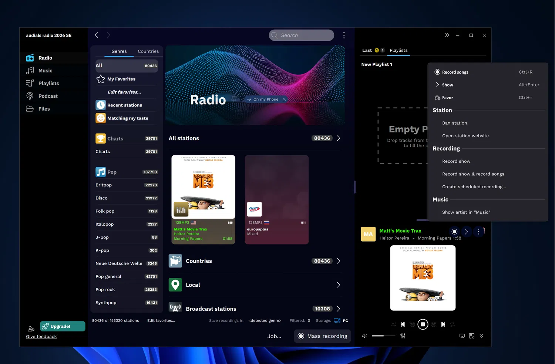Click Edit favorites... in the status bar
The width and height of the screenshot is (555, 364).
click(x=161, y=320)
